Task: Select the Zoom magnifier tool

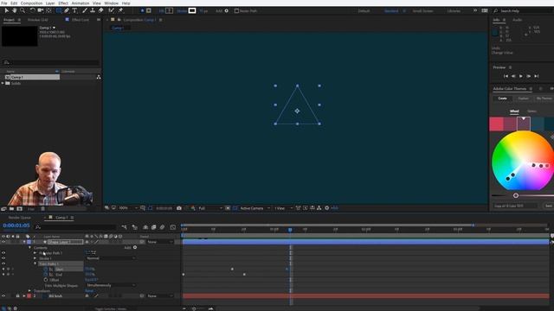Action: coord(23,10)
